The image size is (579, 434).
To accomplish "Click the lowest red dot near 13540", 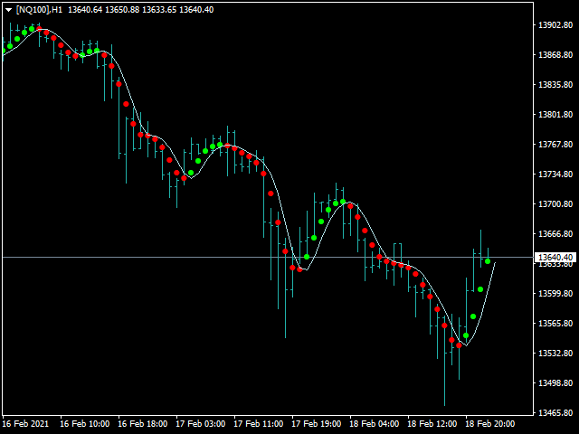I will tap(459, 345).
